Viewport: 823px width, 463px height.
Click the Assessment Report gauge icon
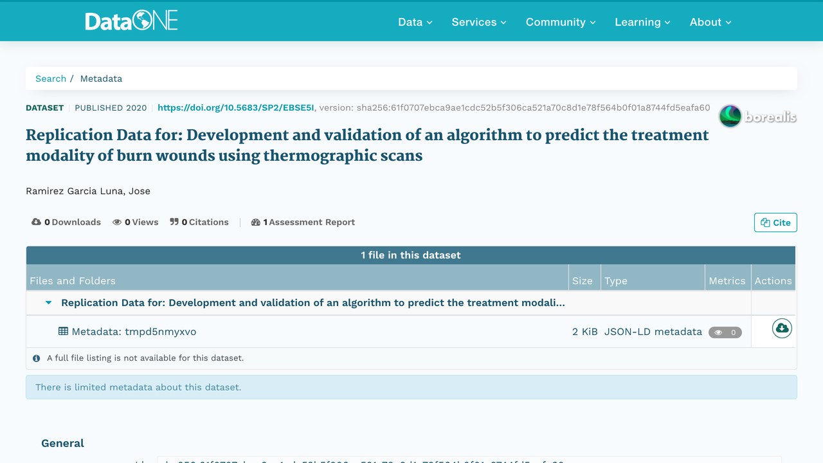click(256, 222)
